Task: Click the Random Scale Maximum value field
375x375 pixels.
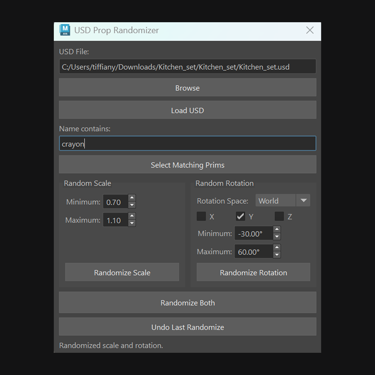Action: click(116, 220)
